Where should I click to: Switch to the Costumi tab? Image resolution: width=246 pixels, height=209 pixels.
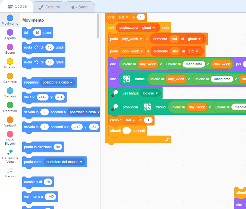pos(49,7)
